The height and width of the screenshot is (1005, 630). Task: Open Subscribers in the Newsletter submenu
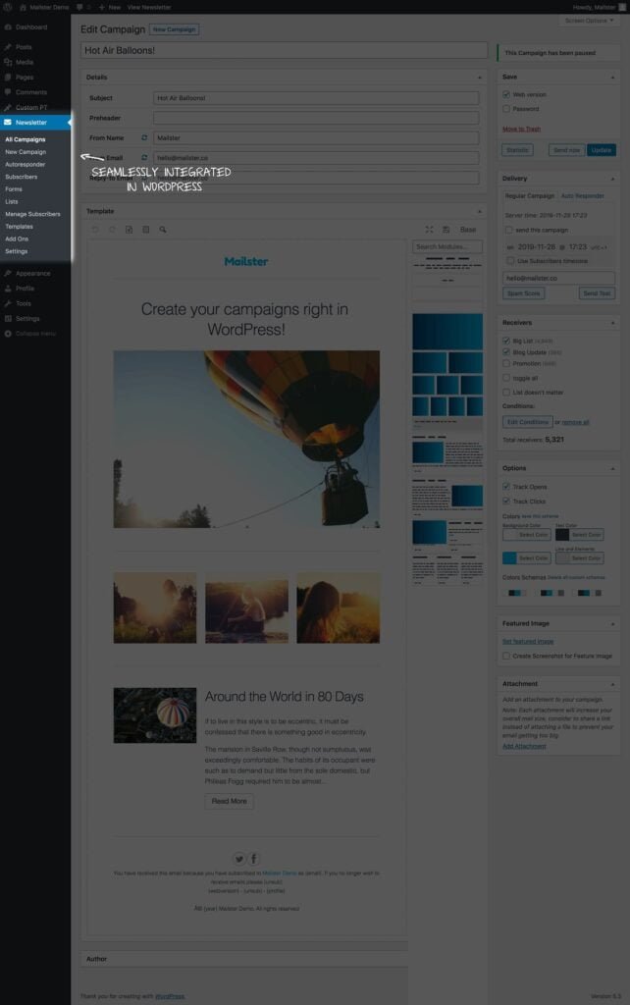tap(22, 177)
